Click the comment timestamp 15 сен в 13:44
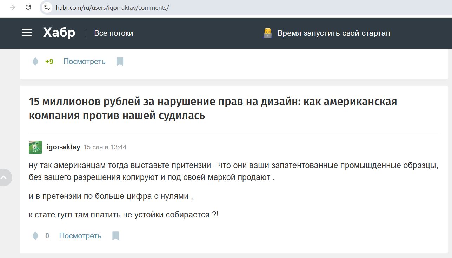452x258 pixels. pos(105,147)
